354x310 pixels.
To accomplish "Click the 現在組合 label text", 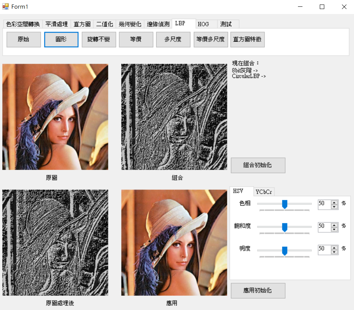I will (245, 63).
